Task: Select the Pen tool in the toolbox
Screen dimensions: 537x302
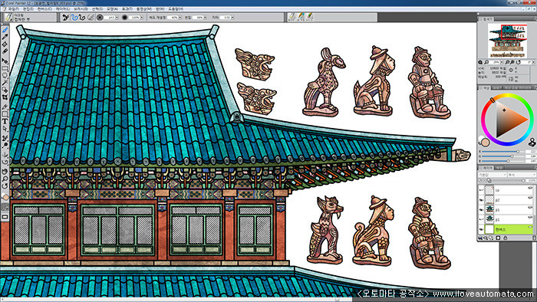Action: [5, 107]
